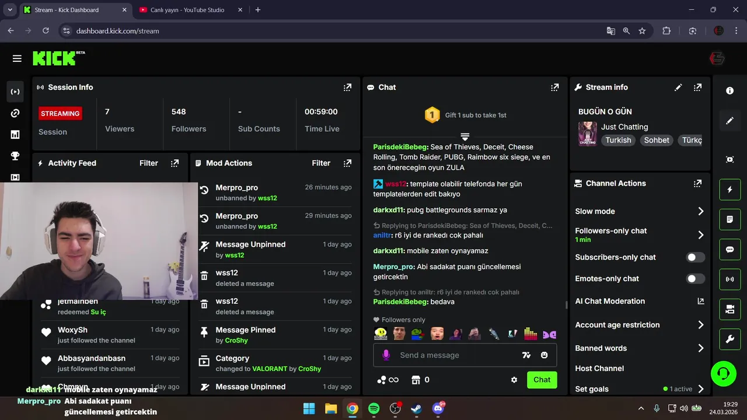Viewport: 747px width, 420px height.
Task: Click the camera icon in right sidebar
Action: pos(729,309)
